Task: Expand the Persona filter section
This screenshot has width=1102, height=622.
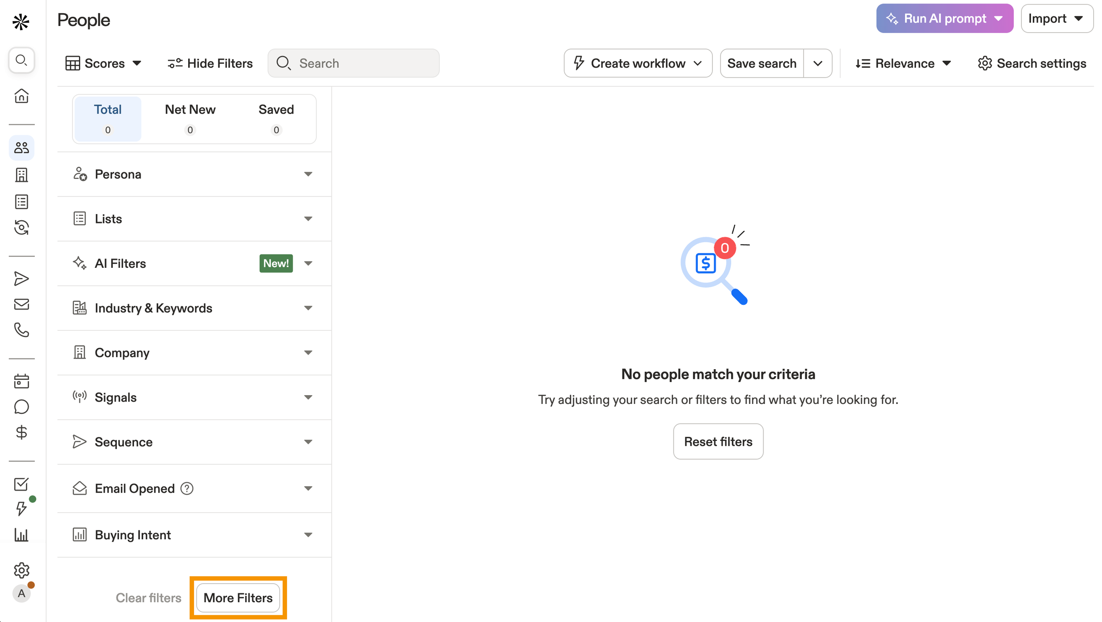Action: click(x=194, y=174)
